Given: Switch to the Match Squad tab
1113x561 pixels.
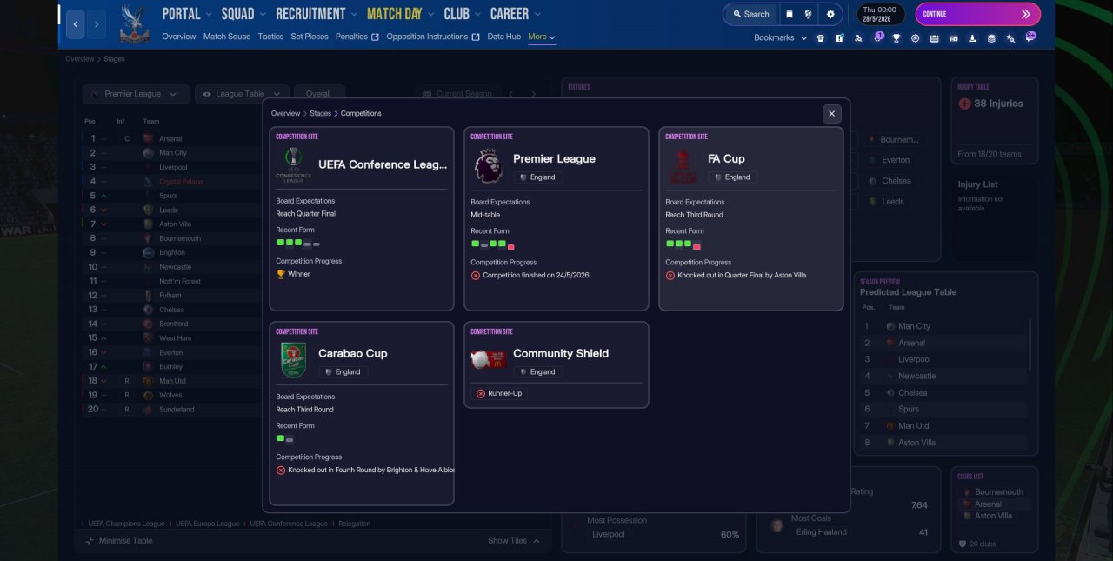Looking at the screenshot, I should 227,37.
